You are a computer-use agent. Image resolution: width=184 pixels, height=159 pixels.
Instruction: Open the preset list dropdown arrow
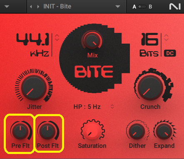pyautogui.click(x=118, y=7)
